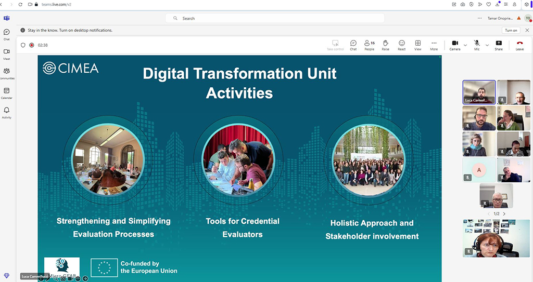Select Luca's video thumbnail
The image size is (533, 282).
(x=479, y=92)
